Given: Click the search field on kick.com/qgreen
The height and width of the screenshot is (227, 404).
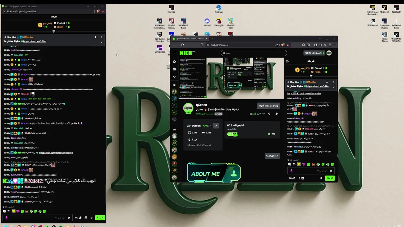Looking at the screenshot, I should 254,53.
